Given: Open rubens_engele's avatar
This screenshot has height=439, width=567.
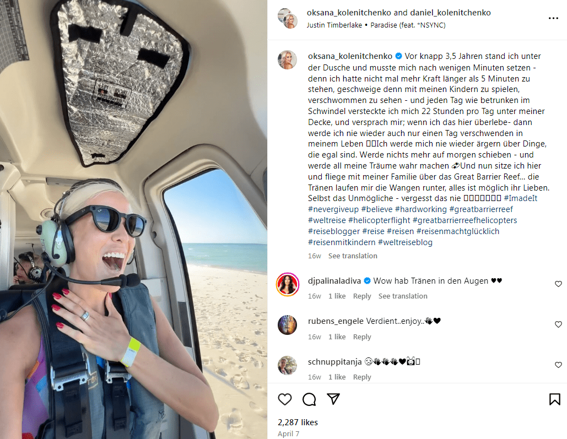Looking at the screenshot, I should tap(288, 325).
